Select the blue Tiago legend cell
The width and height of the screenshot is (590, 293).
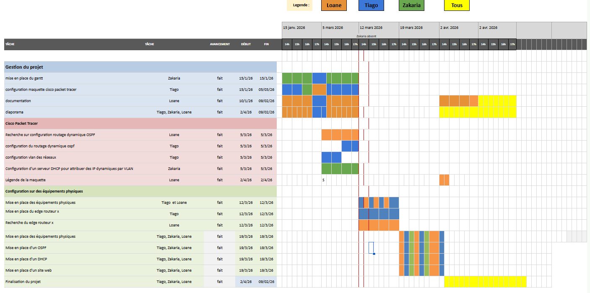[371, 5]
